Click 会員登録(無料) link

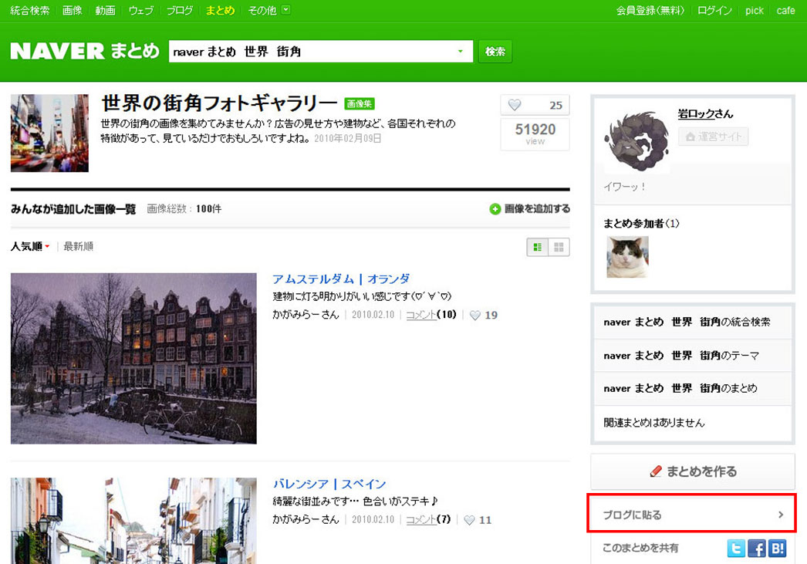coord(650,10)
